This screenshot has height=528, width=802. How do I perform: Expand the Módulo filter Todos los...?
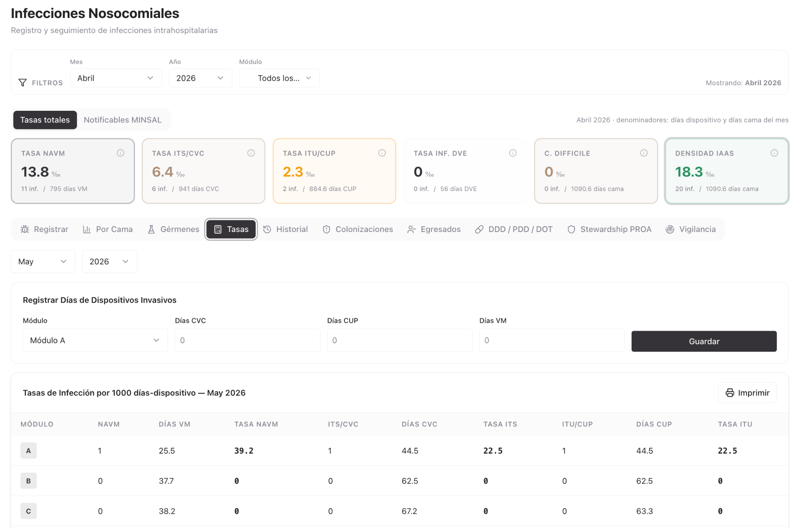279,78
